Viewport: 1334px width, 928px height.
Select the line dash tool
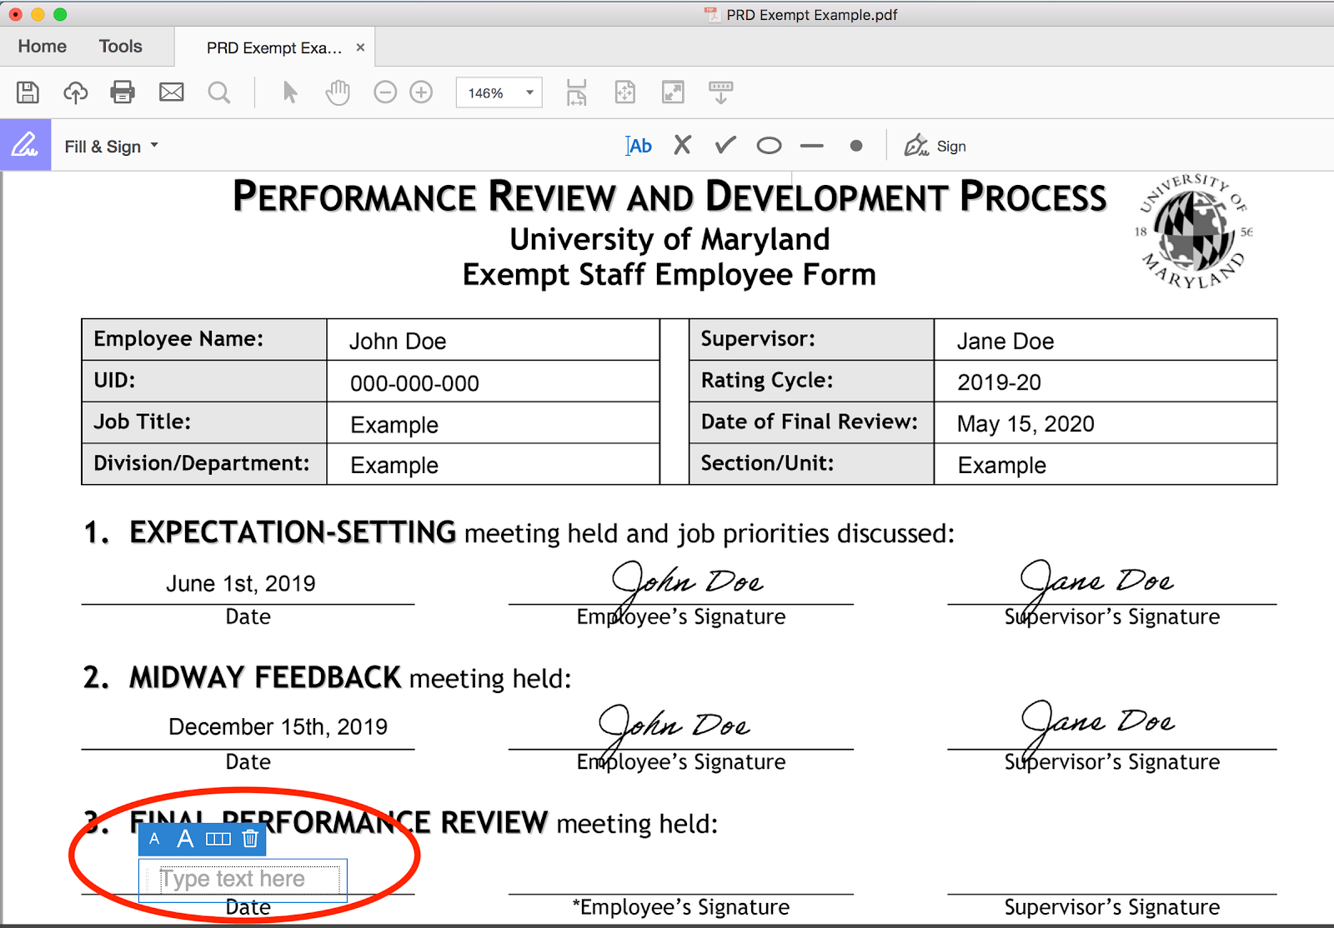[x=811, y=146]
